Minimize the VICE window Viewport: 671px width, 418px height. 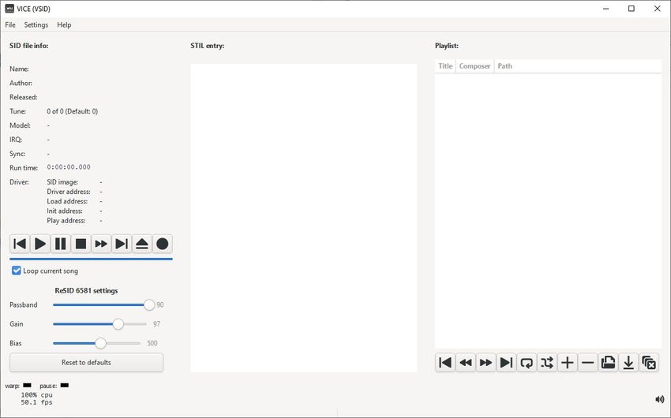605,9
